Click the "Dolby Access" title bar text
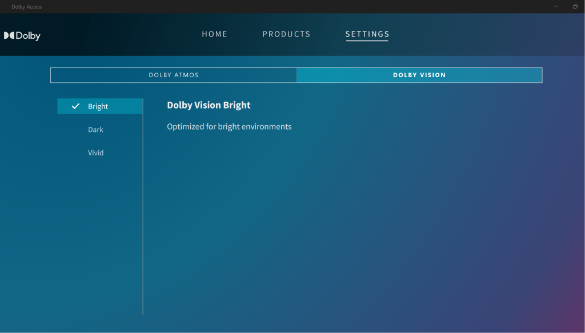This screenshot has height=333, width=585. pos(26,7)
